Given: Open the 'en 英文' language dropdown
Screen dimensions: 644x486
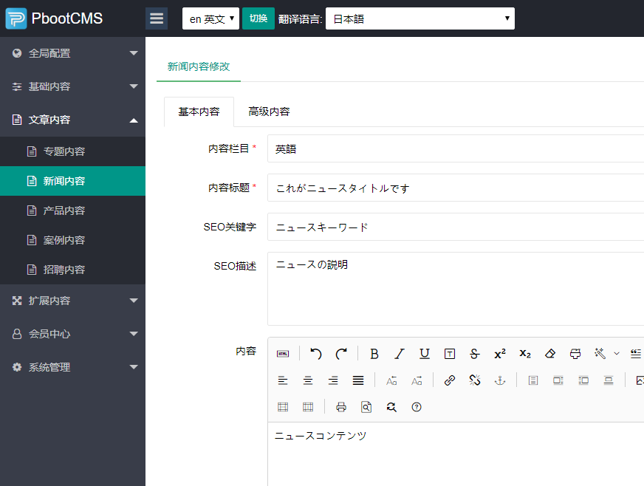Looking at the screenshot, I should (x=210, y=18).
